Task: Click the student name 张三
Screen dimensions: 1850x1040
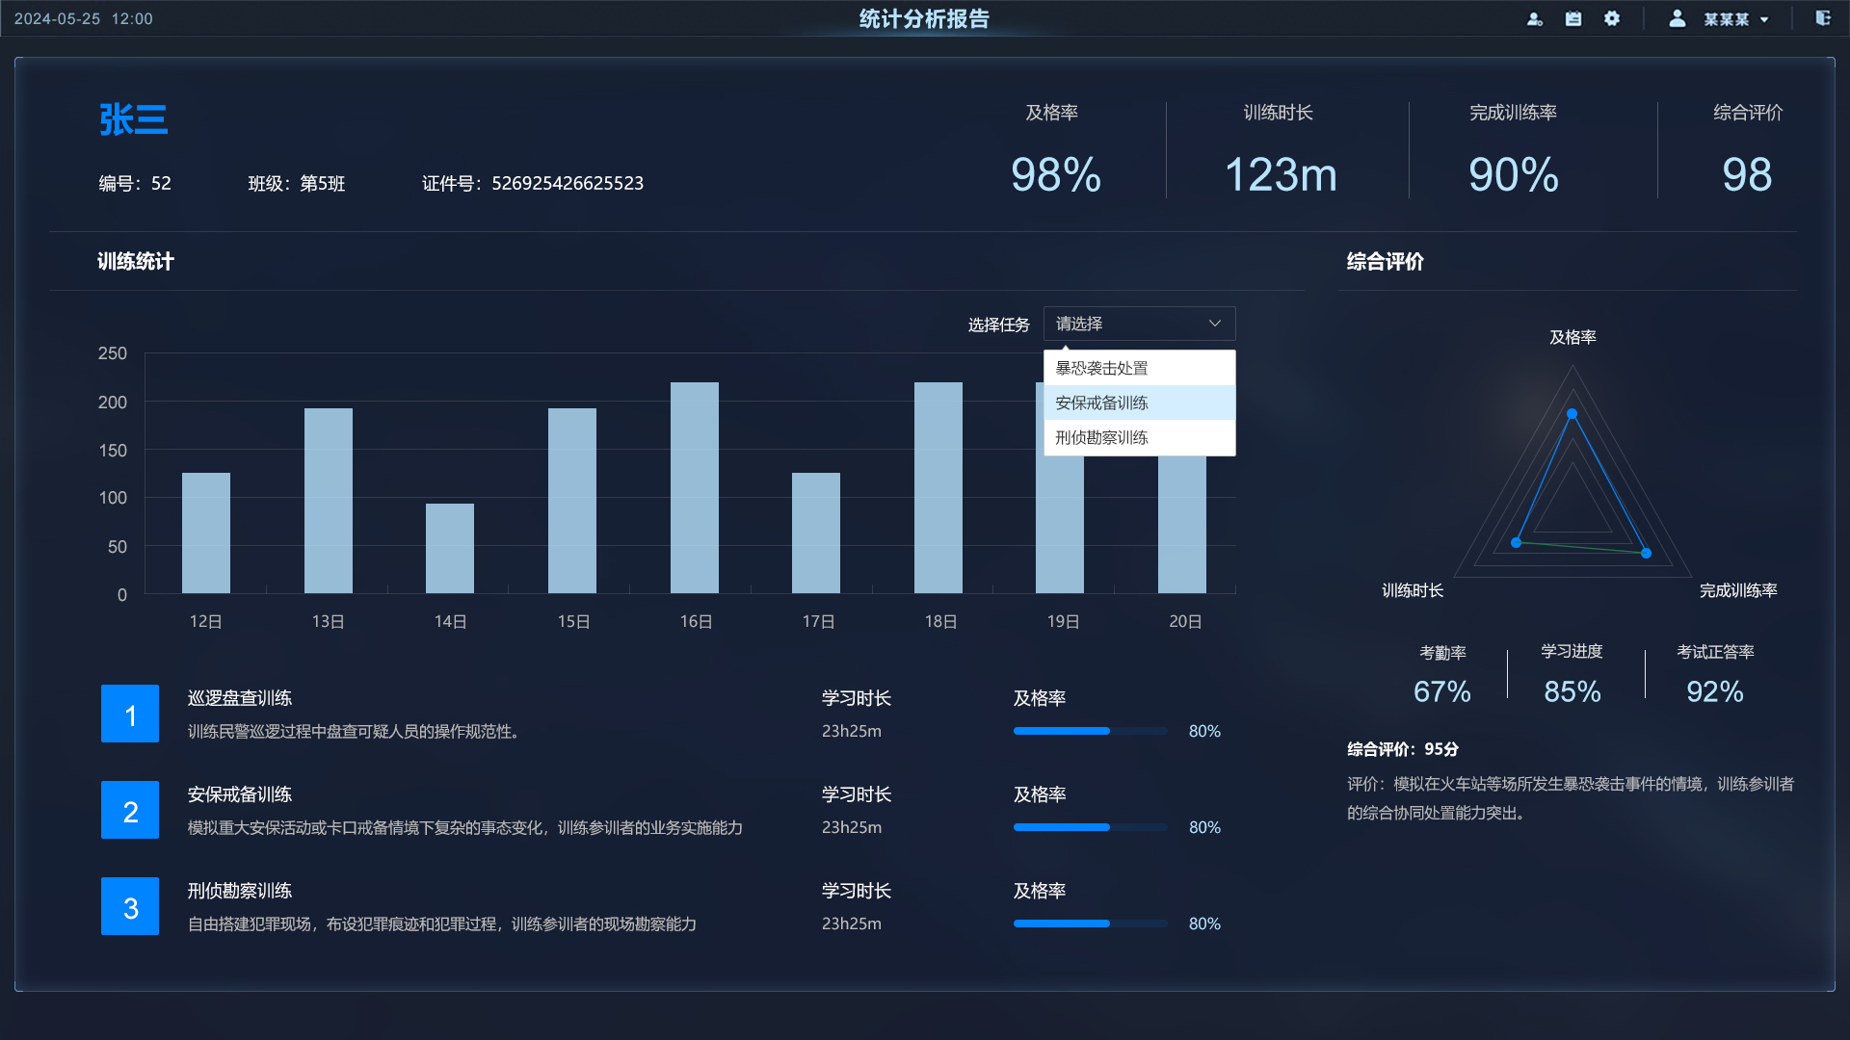Action: click(133, 118)
